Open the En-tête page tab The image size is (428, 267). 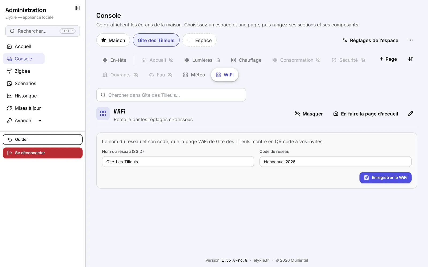pos(114,60)
